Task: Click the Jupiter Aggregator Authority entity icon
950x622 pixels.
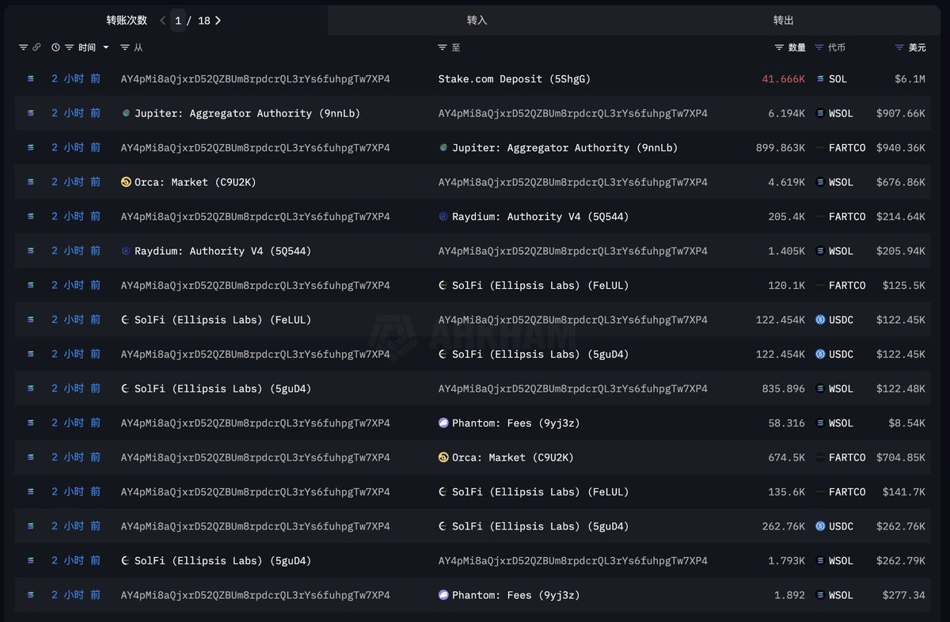Action: tap(126, 113)
